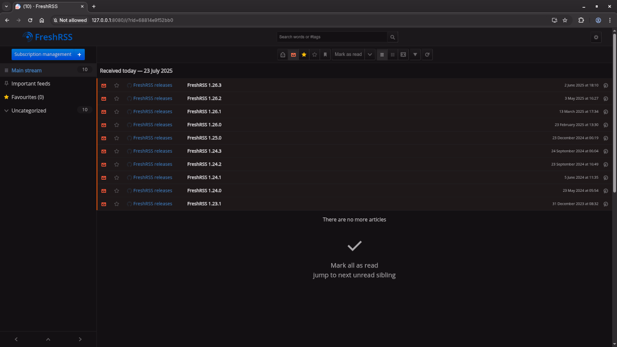Open Favourites (0) in the sidebar
This screenshot has height=347, width=617.
pyautogui.click(x=48, y=97)
